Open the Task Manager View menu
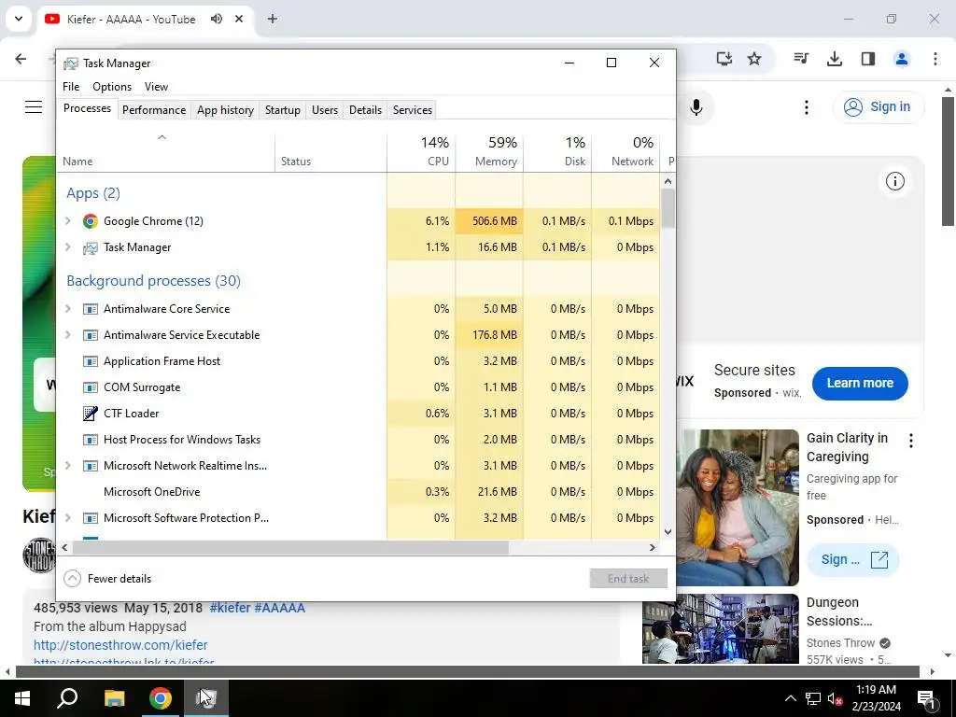956x717 pixels. [156, 87]
